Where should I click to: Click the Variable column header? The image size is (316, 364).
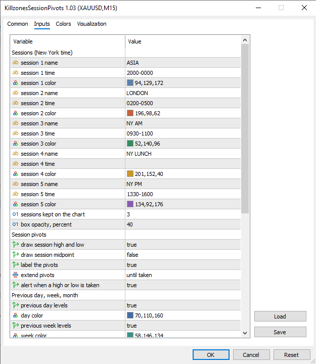click(x=68, y=41)
